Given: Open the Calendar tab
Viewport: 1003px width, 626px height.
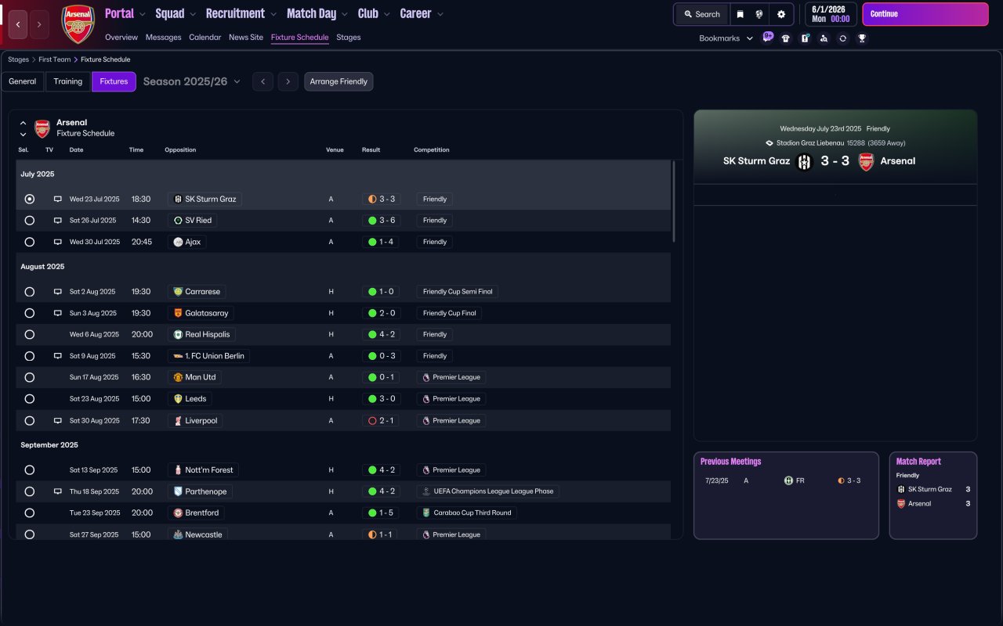Looking at the screenshot, I should [205, 38].
